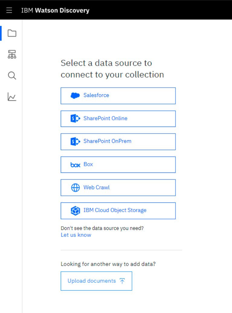Viewport: 232px width, 313px height.
Task: Click the Salesforce cloud logo icon
Action: tap(75, 95)
